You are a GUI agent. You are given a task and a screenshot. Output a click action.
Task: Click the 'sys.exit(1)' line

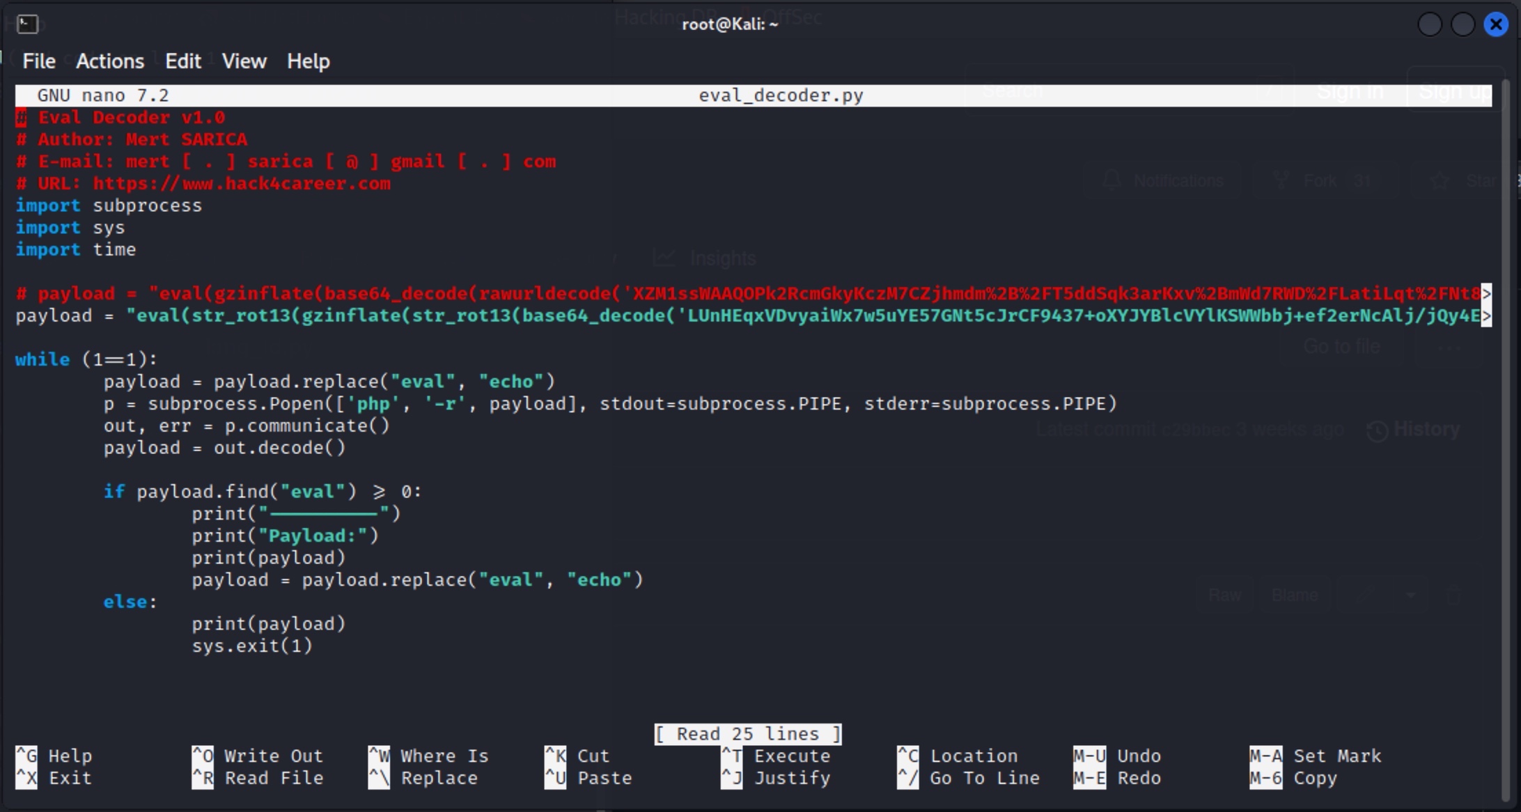pos(252,646)
